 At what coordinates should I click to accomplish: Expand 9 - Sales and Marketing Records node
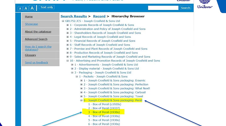67,57
